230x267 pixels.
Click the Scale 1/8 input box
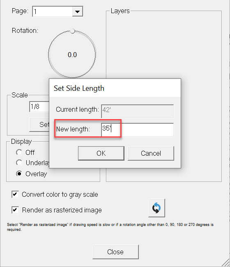coord(39,107)
